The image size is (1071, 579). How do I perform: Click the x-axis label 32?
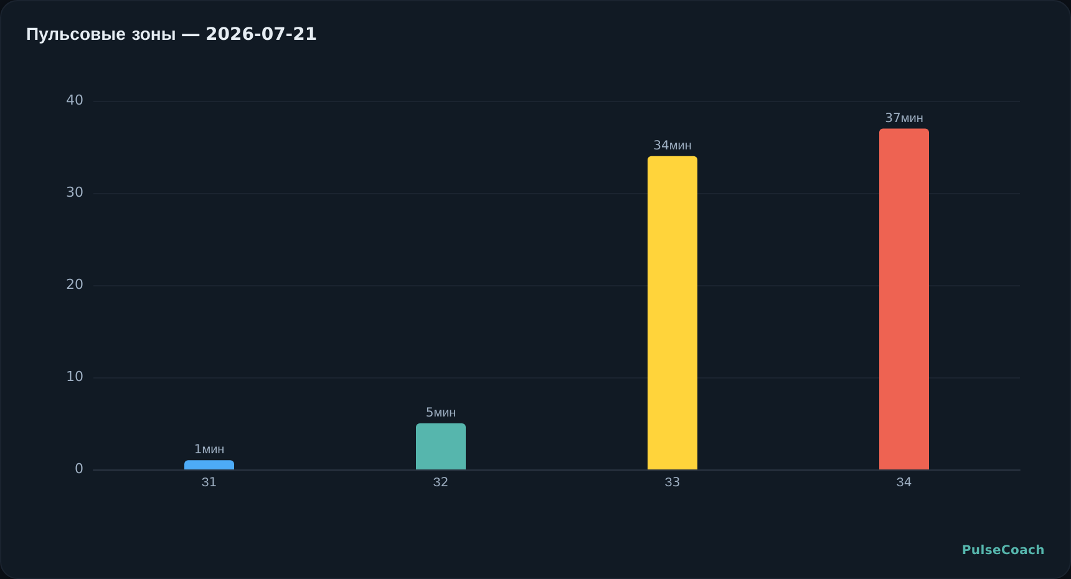coord(441,482)
